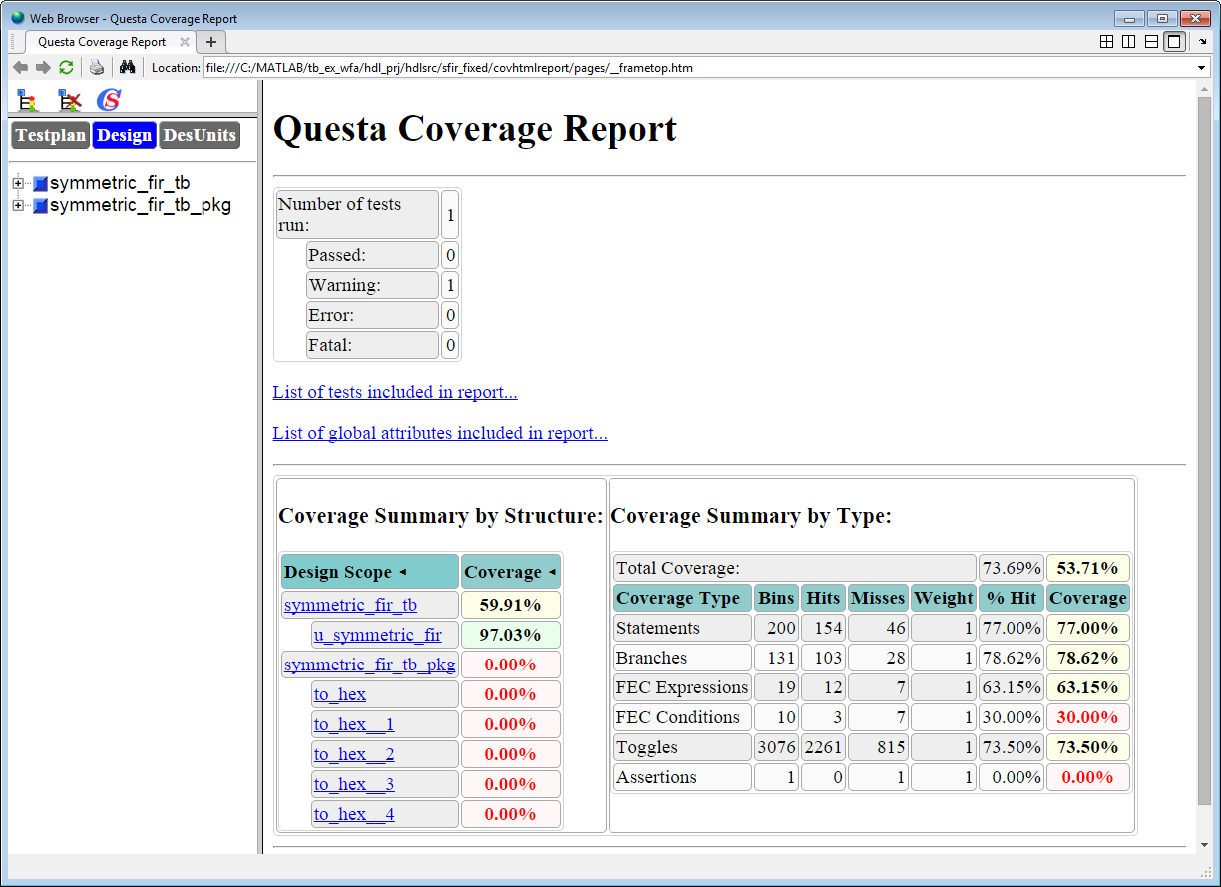The image size is (1221, 887).
Task: Open Find with the binoculars icon
Action: pos(127,67)
